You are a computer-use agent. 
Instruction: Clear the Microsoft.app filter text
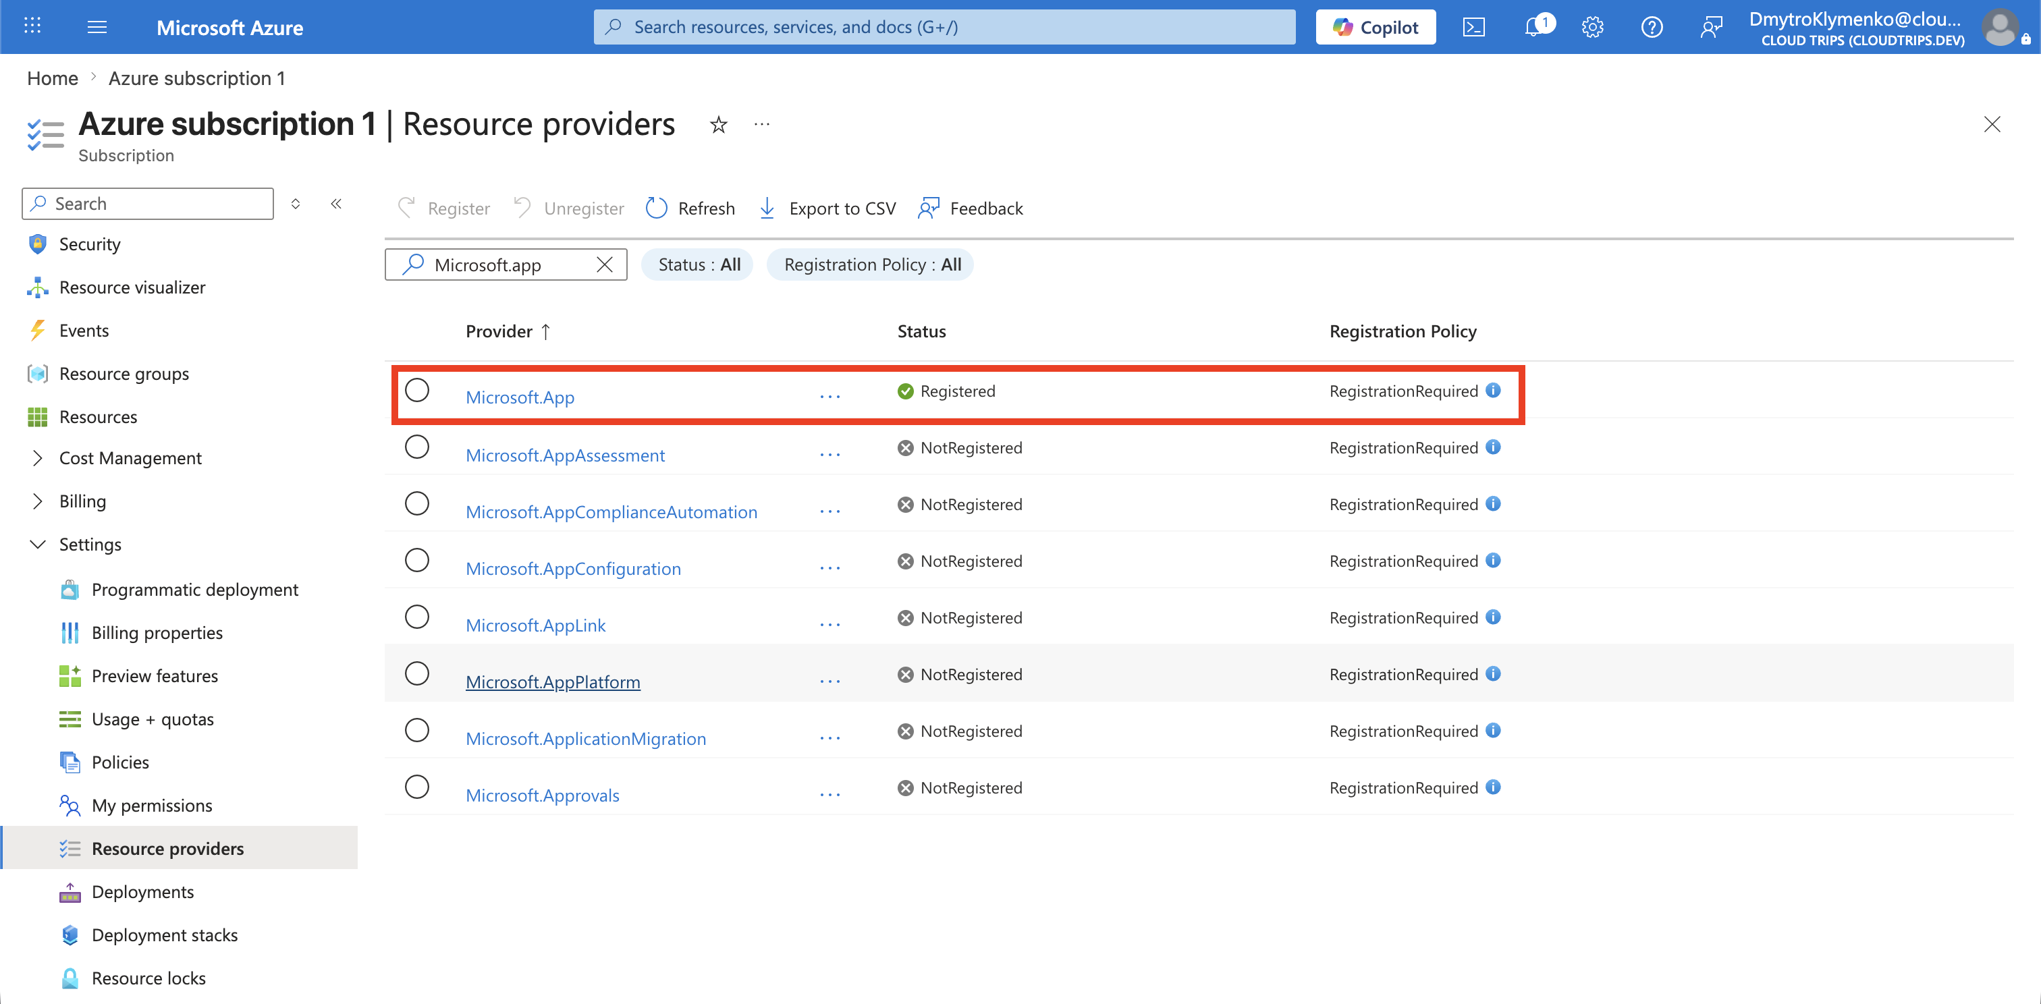coord(605,264)
